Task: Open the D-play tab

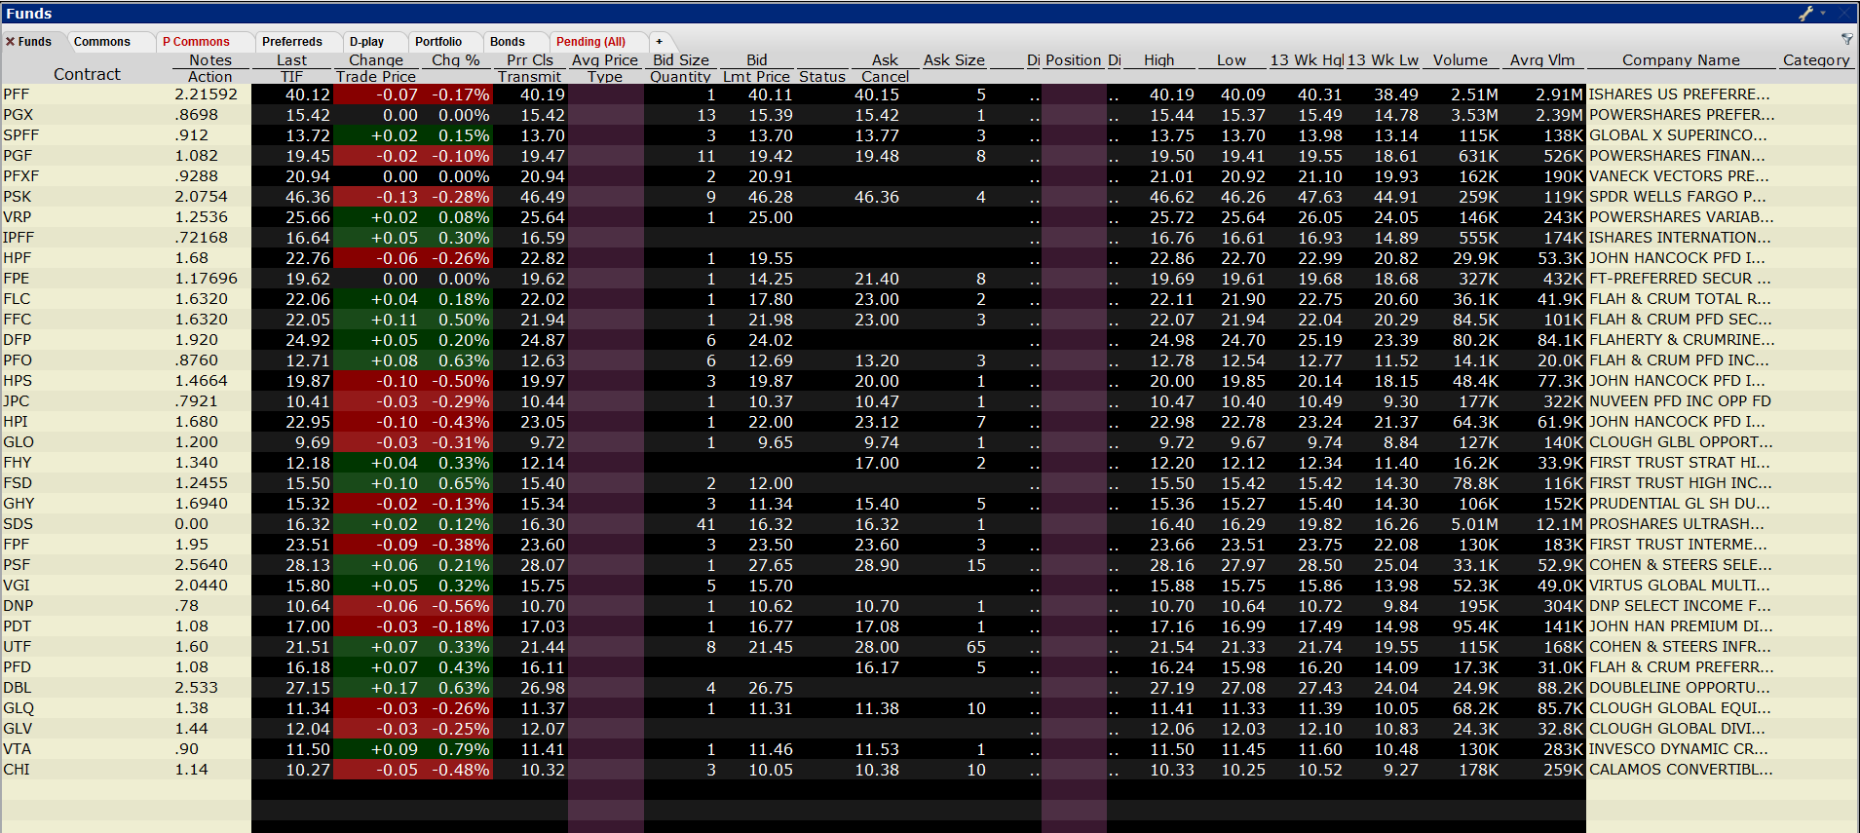Action: (x=367, y=42)
